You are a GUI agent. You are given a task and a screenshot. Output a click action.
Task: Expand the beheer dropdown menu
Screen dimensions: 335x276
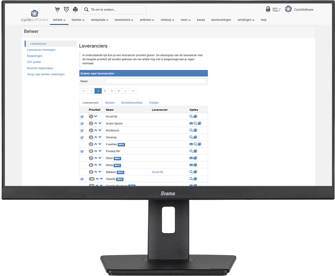[x=59, y=20]
